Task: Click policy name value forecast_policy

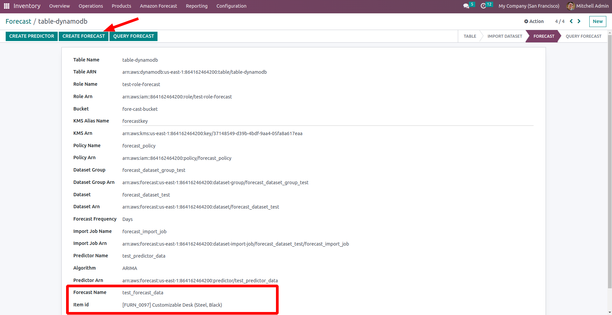Action: (x=139, y=146)
